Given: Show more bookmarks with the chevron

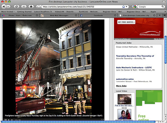Looking at the screenshot, I should 165,12.
